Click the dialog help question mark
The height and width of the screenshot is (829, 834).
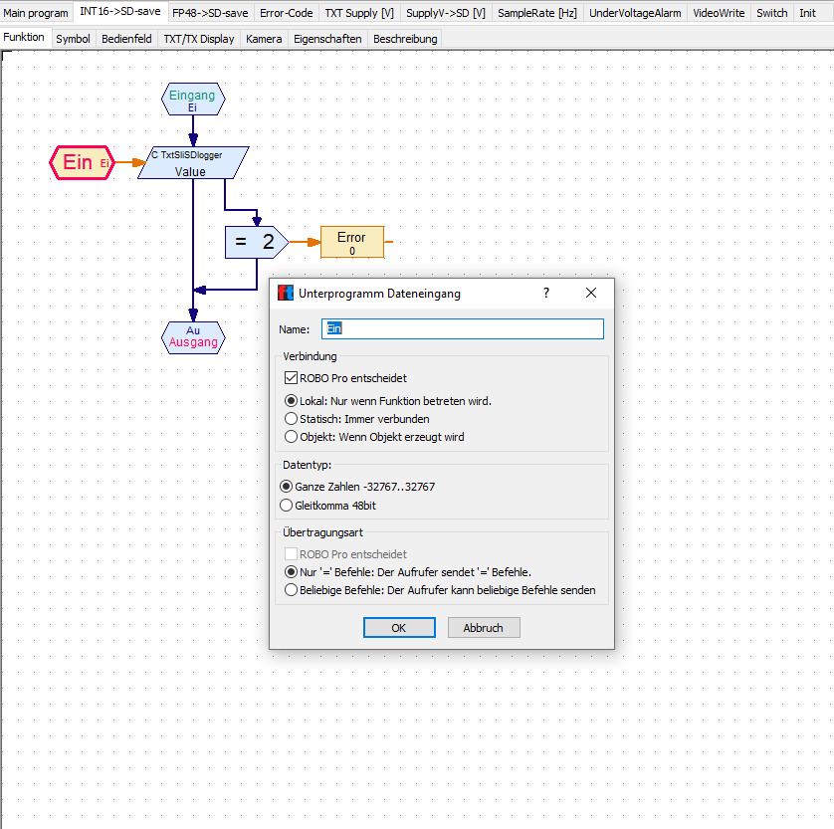(546, 293)
